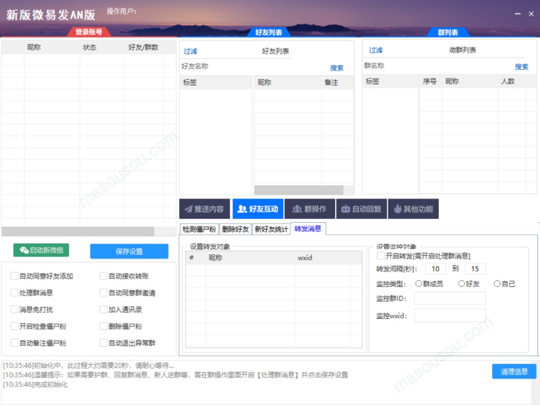Screen dimensions: 540x407
Task: Click the 监控wxid input field
Action: 450,315
